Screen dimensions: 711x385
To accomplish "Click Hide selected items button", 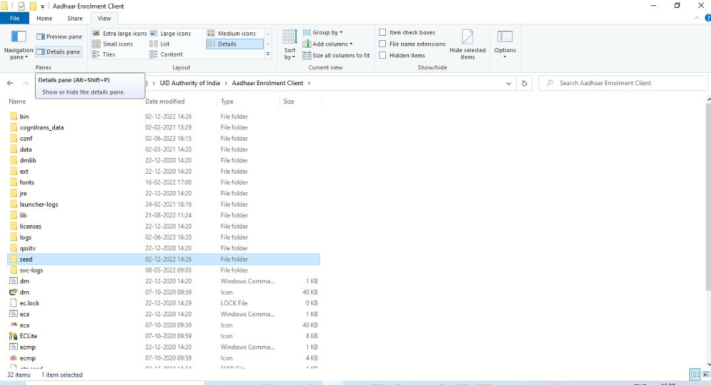I will coord(467,44).
